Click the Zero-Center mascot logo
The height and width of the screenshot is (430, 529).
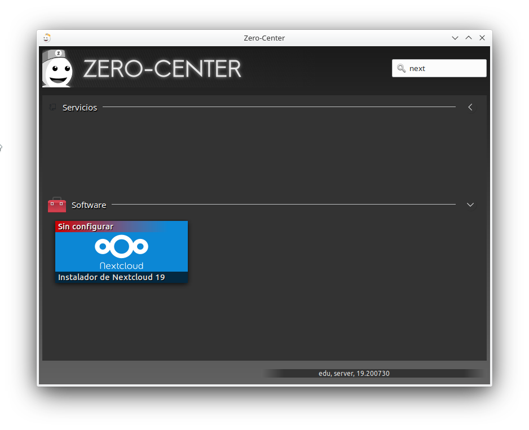58,68
